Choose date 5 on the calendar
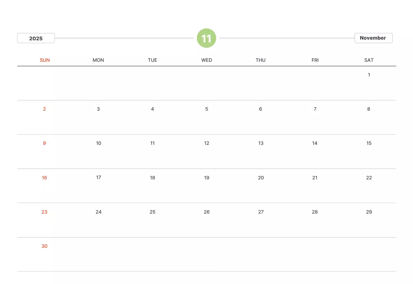413x284 pixels. point(206,109)
